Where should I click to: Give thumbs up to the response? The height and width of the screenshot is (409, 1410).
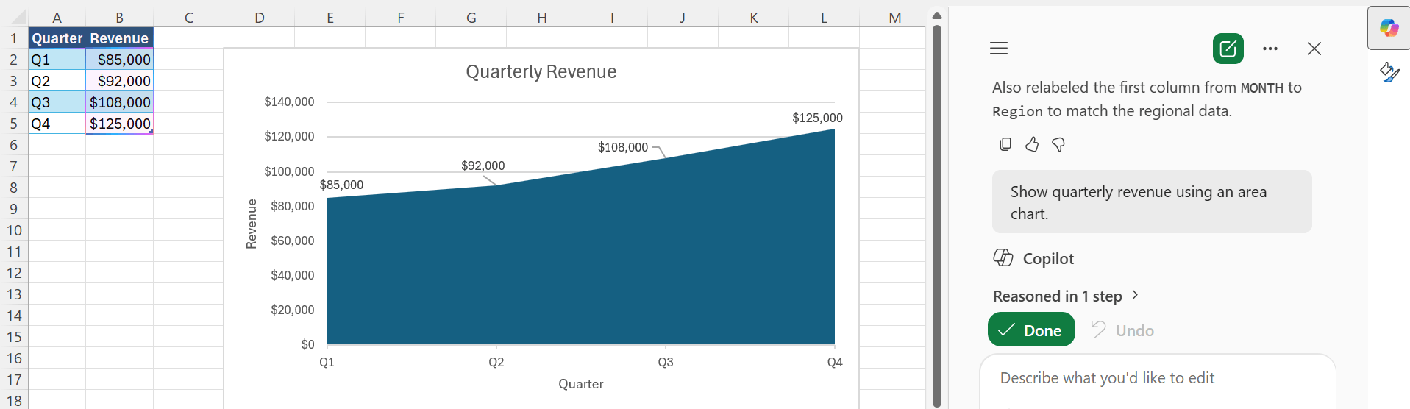coord(1032,144)
